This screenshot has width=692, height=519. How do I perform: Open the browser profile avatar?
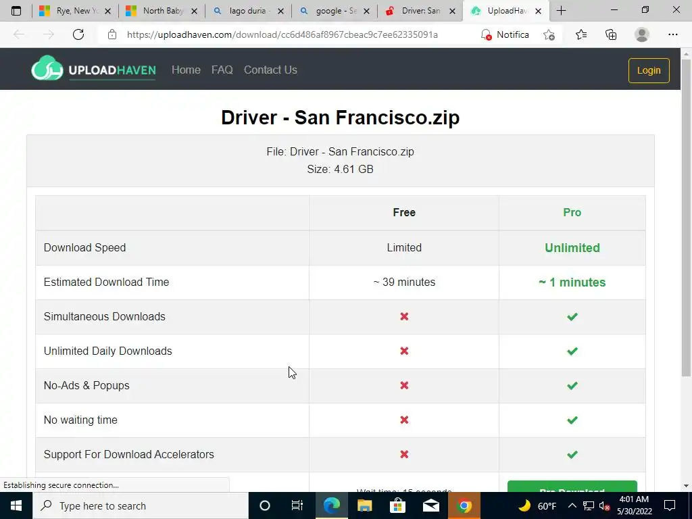(642, 34)
